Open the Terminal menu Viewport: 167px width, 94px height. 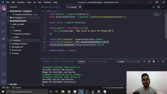tap(47, 2)
